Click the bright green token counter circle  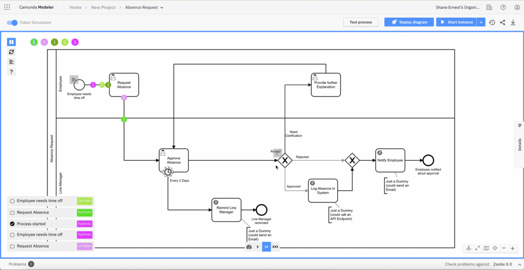pyautogui.click(x=34, y=42)
